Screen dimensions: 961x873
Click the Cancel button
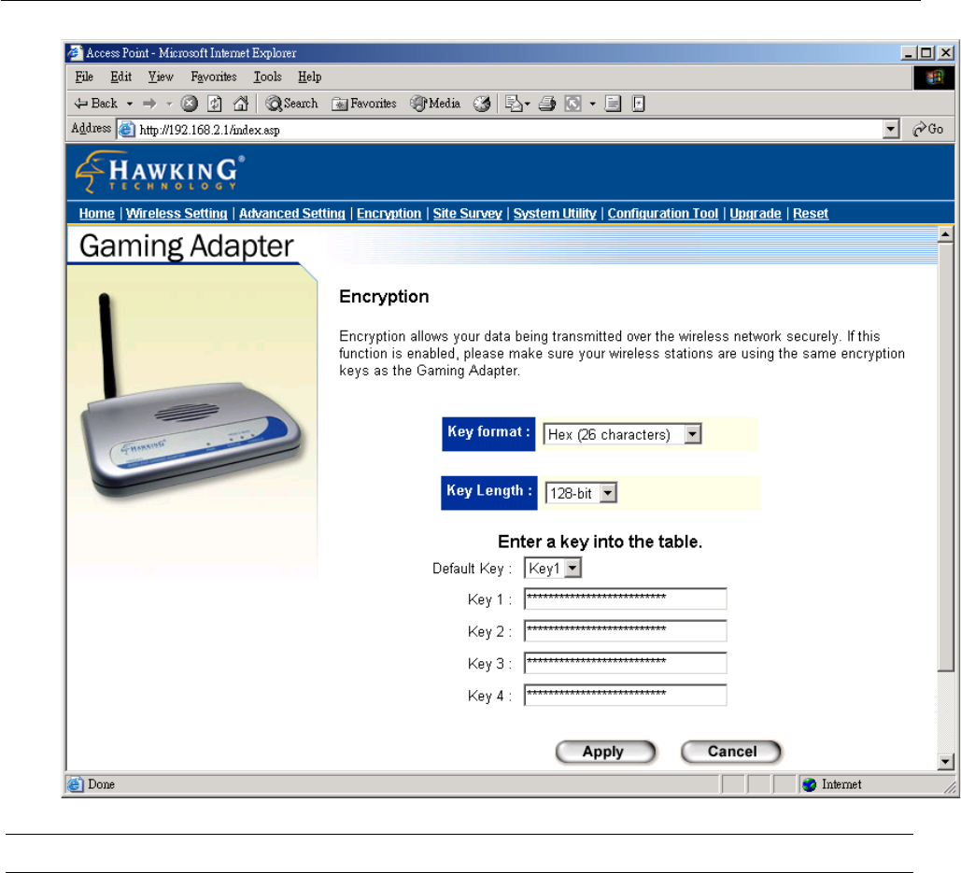click(x=731, y=752)
